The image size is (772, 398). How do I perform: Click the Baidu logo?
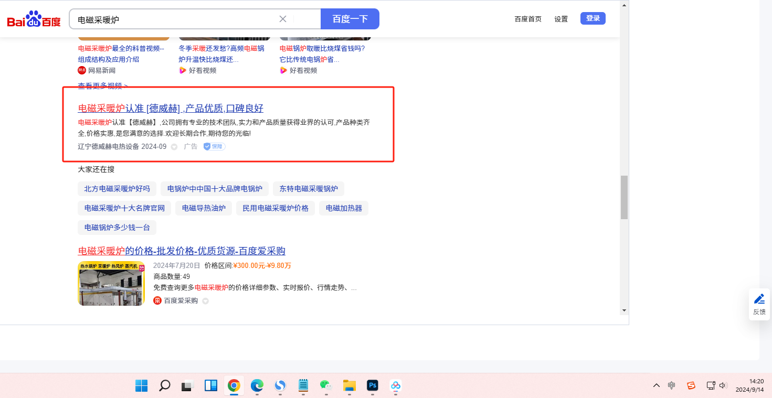[34, 19]
